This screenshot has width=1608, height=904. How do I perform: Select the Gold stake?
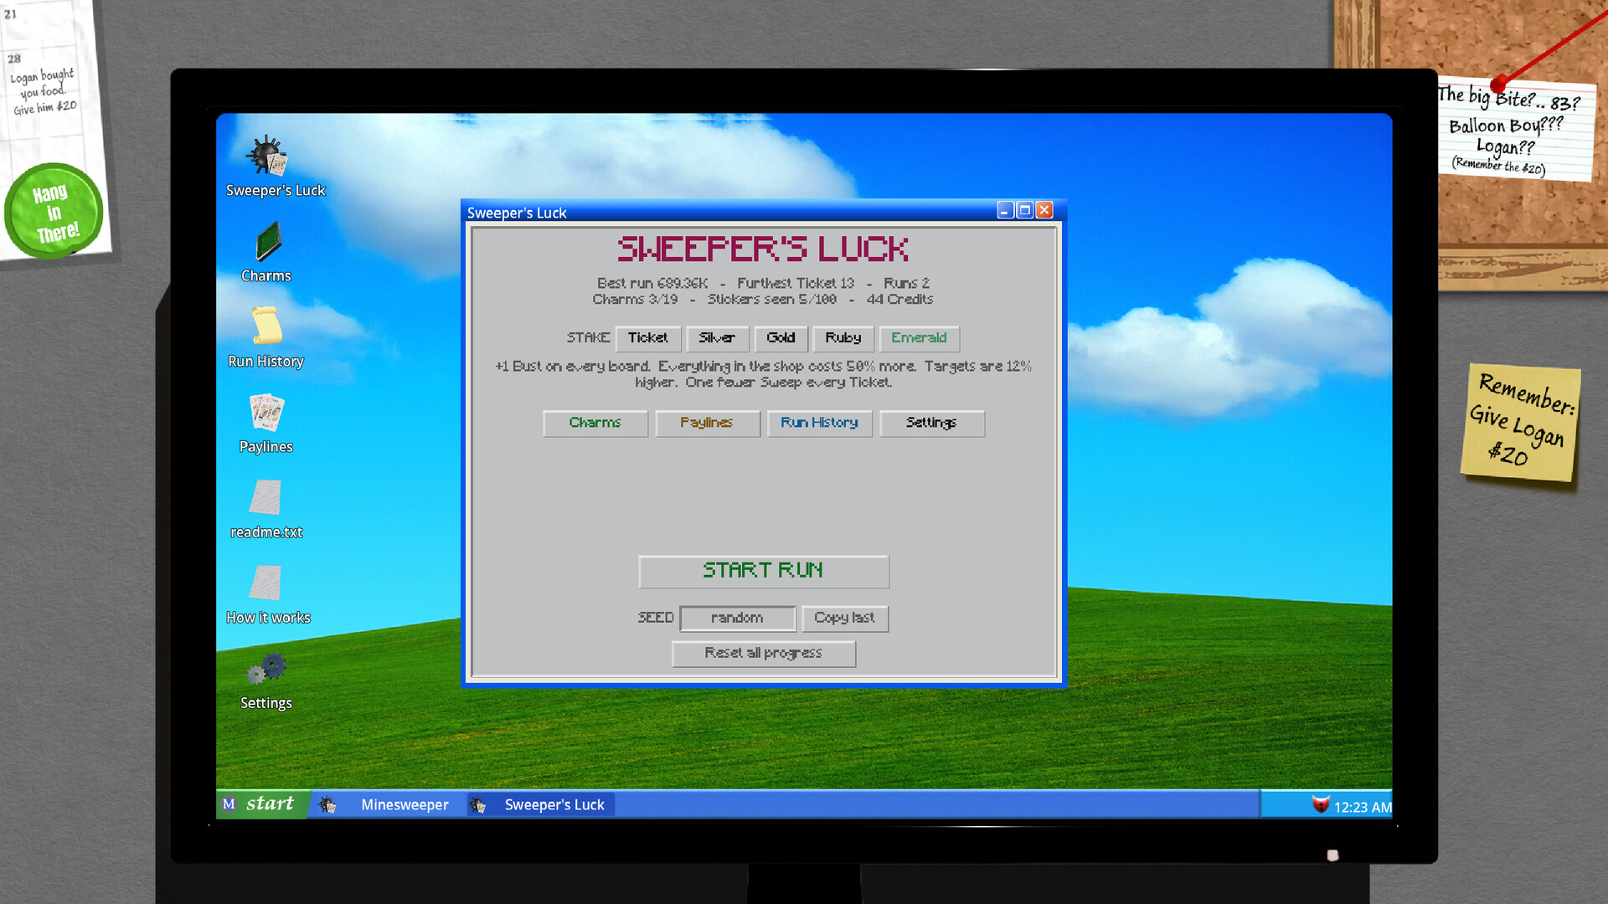point(781,338)
